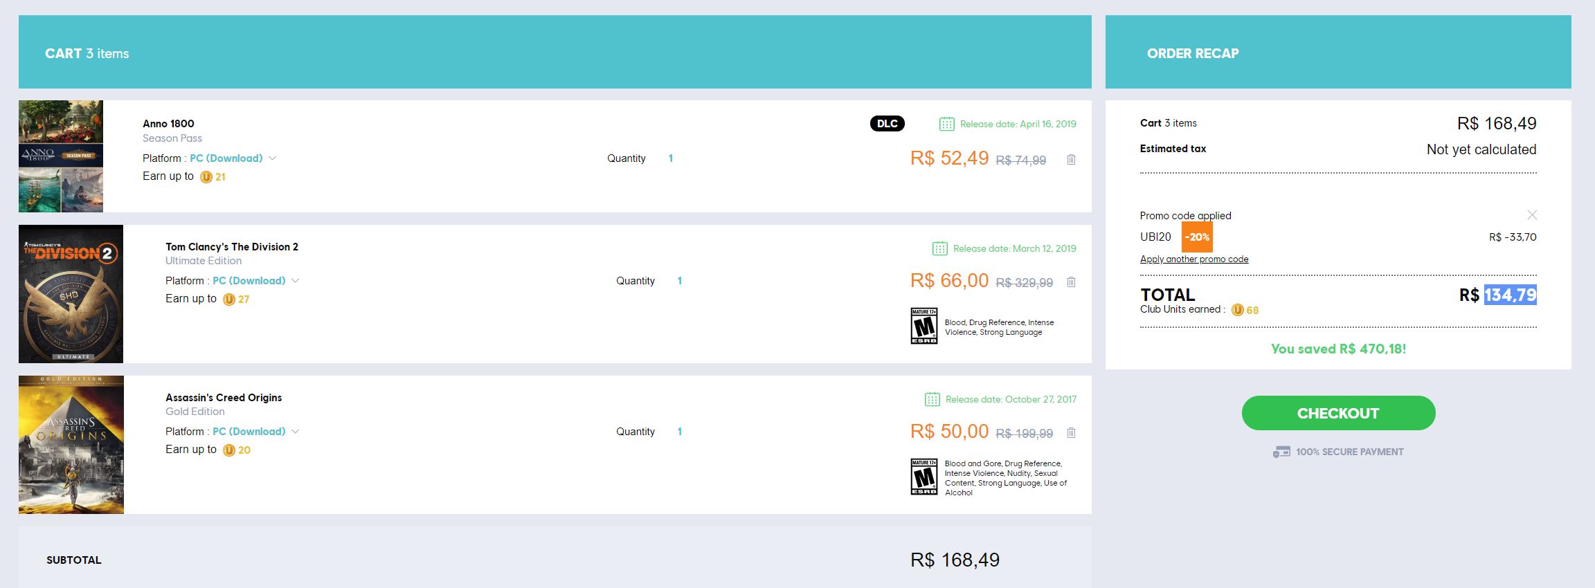Screen dimensions: 1595x588
Task: Expand Assassin's Creed Origins platform chevron
Action: pyautogui.click(x=295, y=432)
